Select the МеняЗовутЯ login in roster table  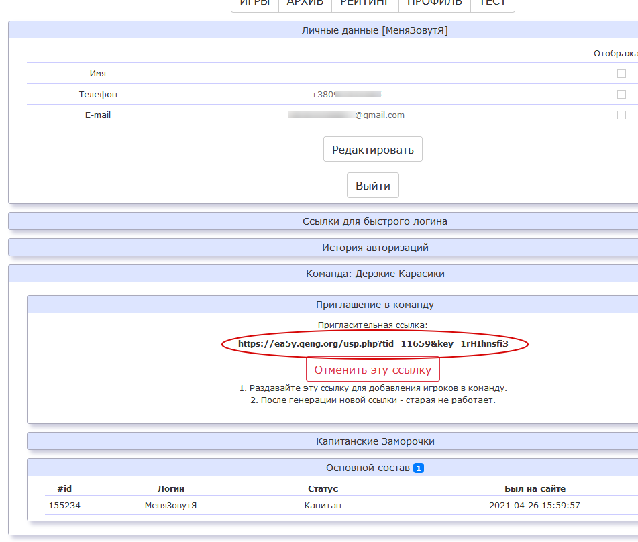(x=170, y=505)
